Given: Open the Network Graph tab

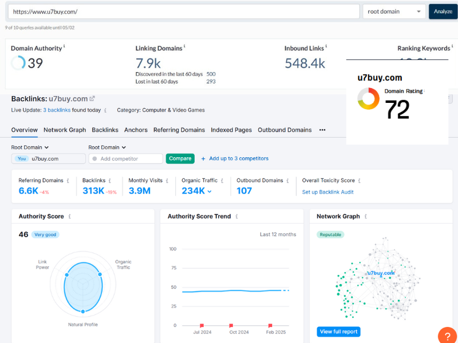Looking at the screenshot, I should [x=65, y=130].
